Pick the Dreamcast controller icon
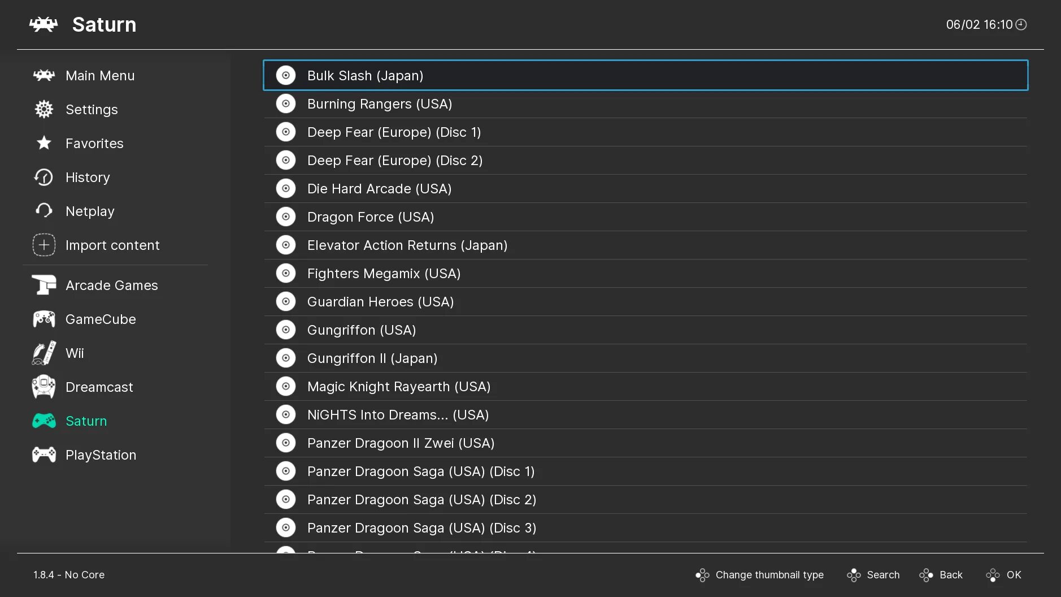Image resolution: width=1061 pixels, height=597 pixels. click(x=44, y=387)
